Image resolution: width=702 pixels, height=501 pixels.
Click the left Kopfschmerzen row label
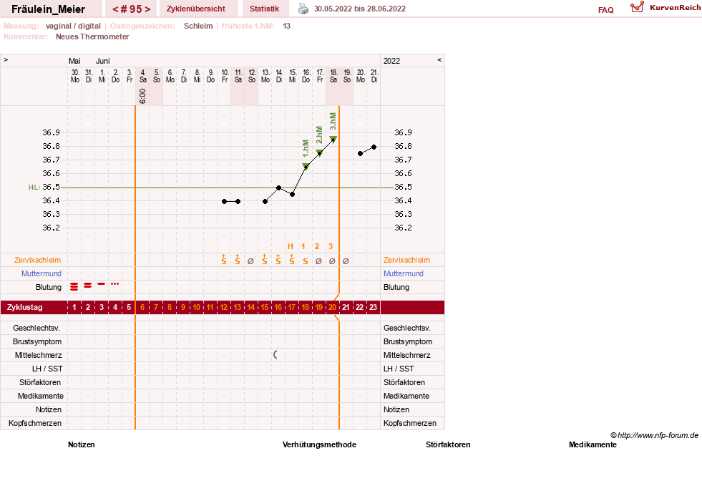click(x=35, y=423)
